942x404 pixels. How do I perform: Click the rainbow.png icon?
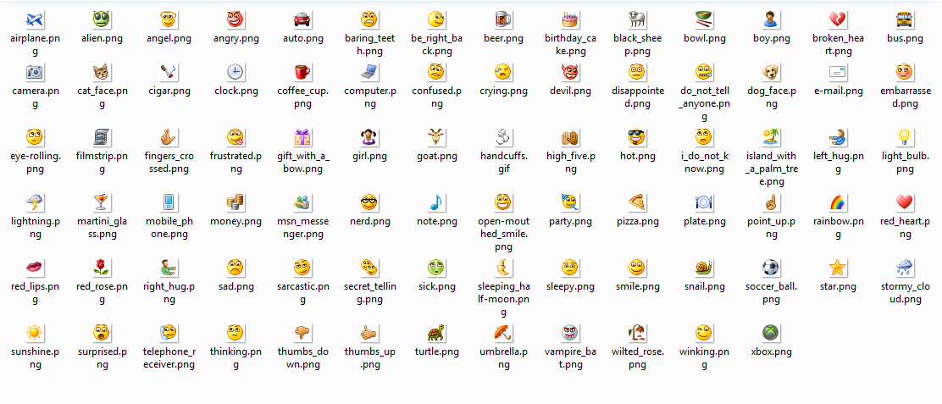pos(838,203)
